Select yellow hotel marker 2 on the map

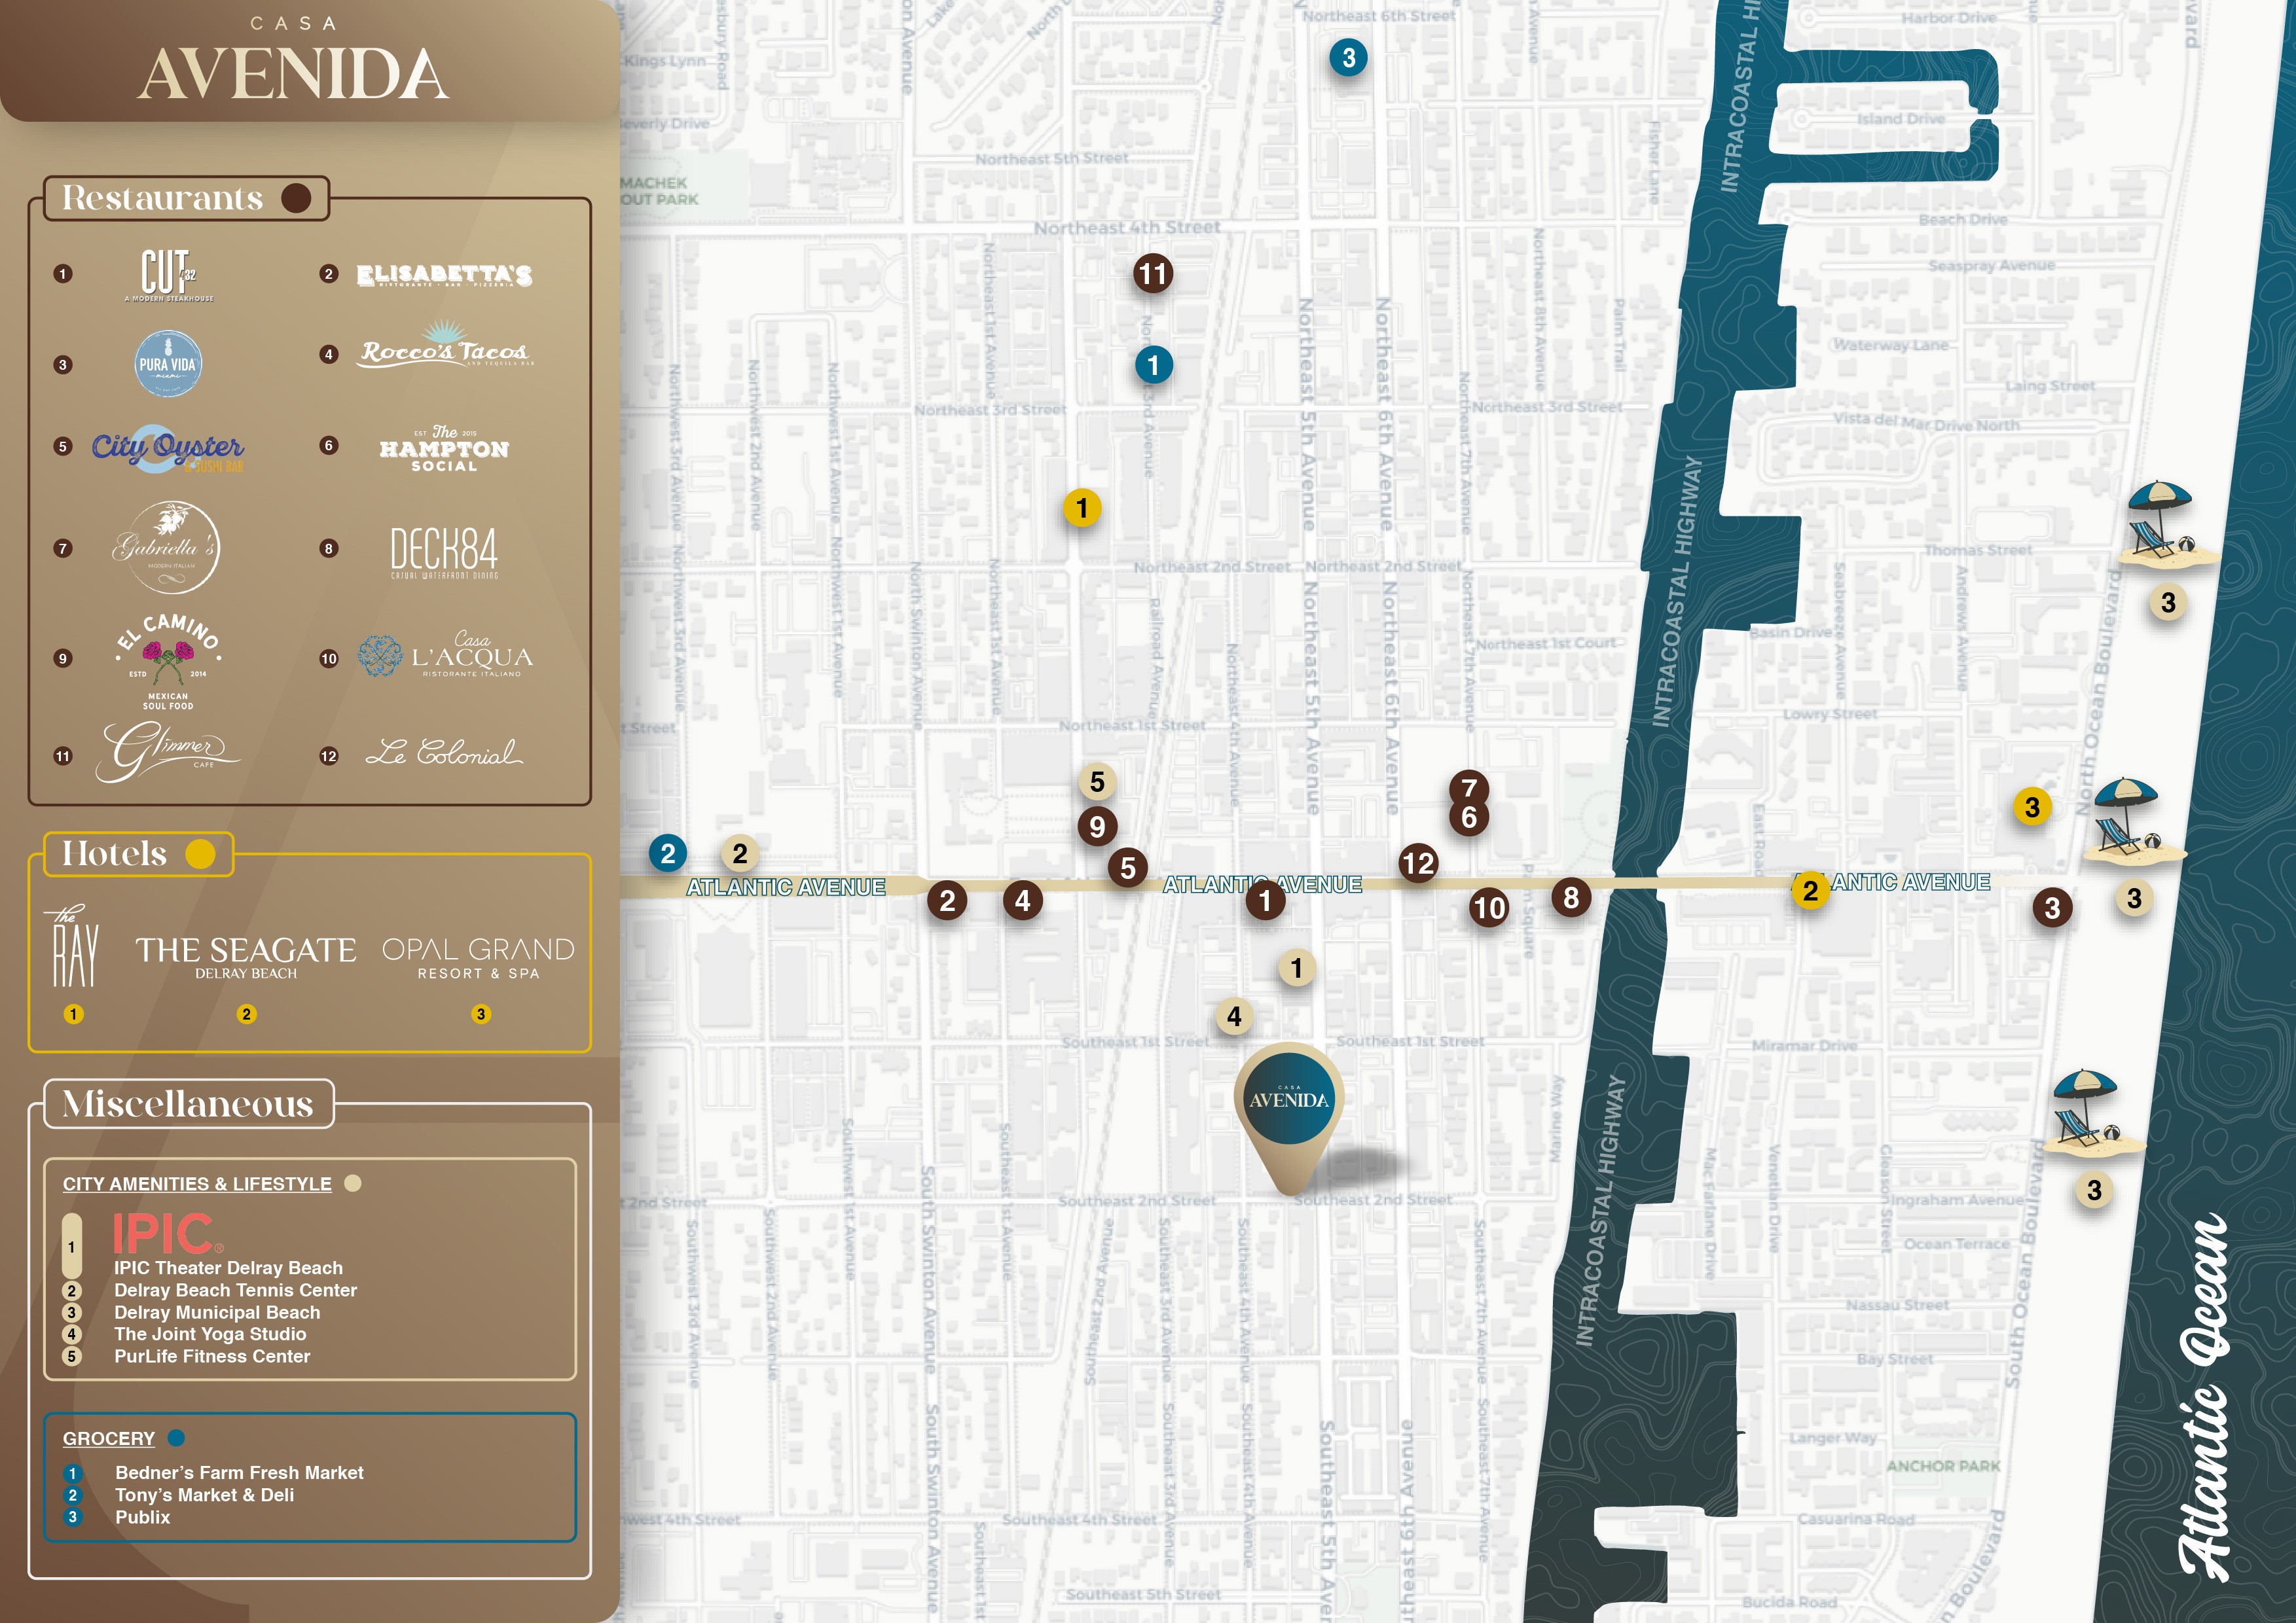[x=1810, y=891]
